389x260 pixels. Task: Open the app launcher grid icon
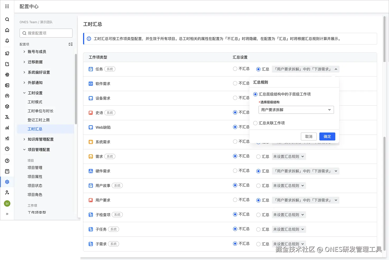(x=7, y=6)
